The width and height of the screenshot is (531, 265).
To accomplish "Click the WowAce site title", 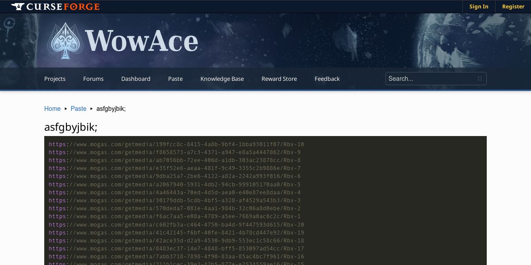I will (x=142, y=41).
